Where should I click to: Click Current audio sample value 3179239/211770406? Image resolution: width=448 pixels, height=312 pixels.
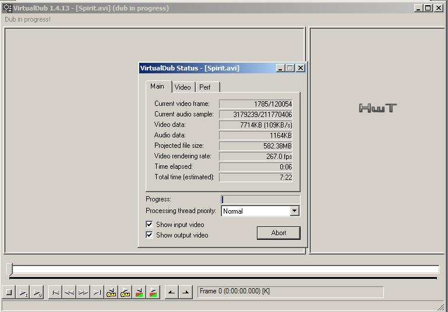pyautogui.click(x=256, y=115)
